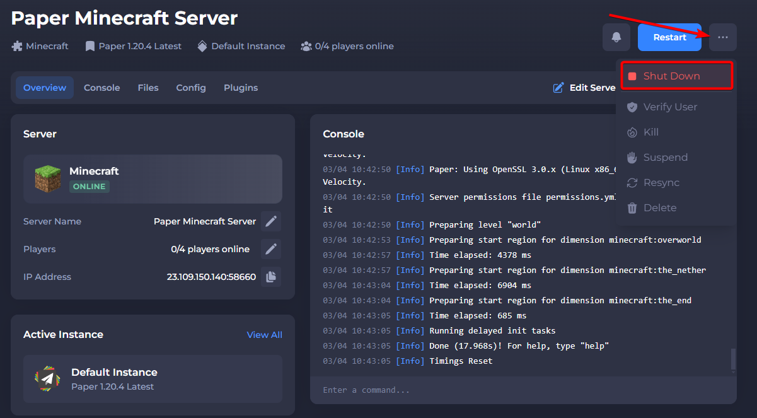Click the log line Time elapsed: 685 ms
Image resolution: width=757 pixels, height=418 pixels.
pos(425,316)
